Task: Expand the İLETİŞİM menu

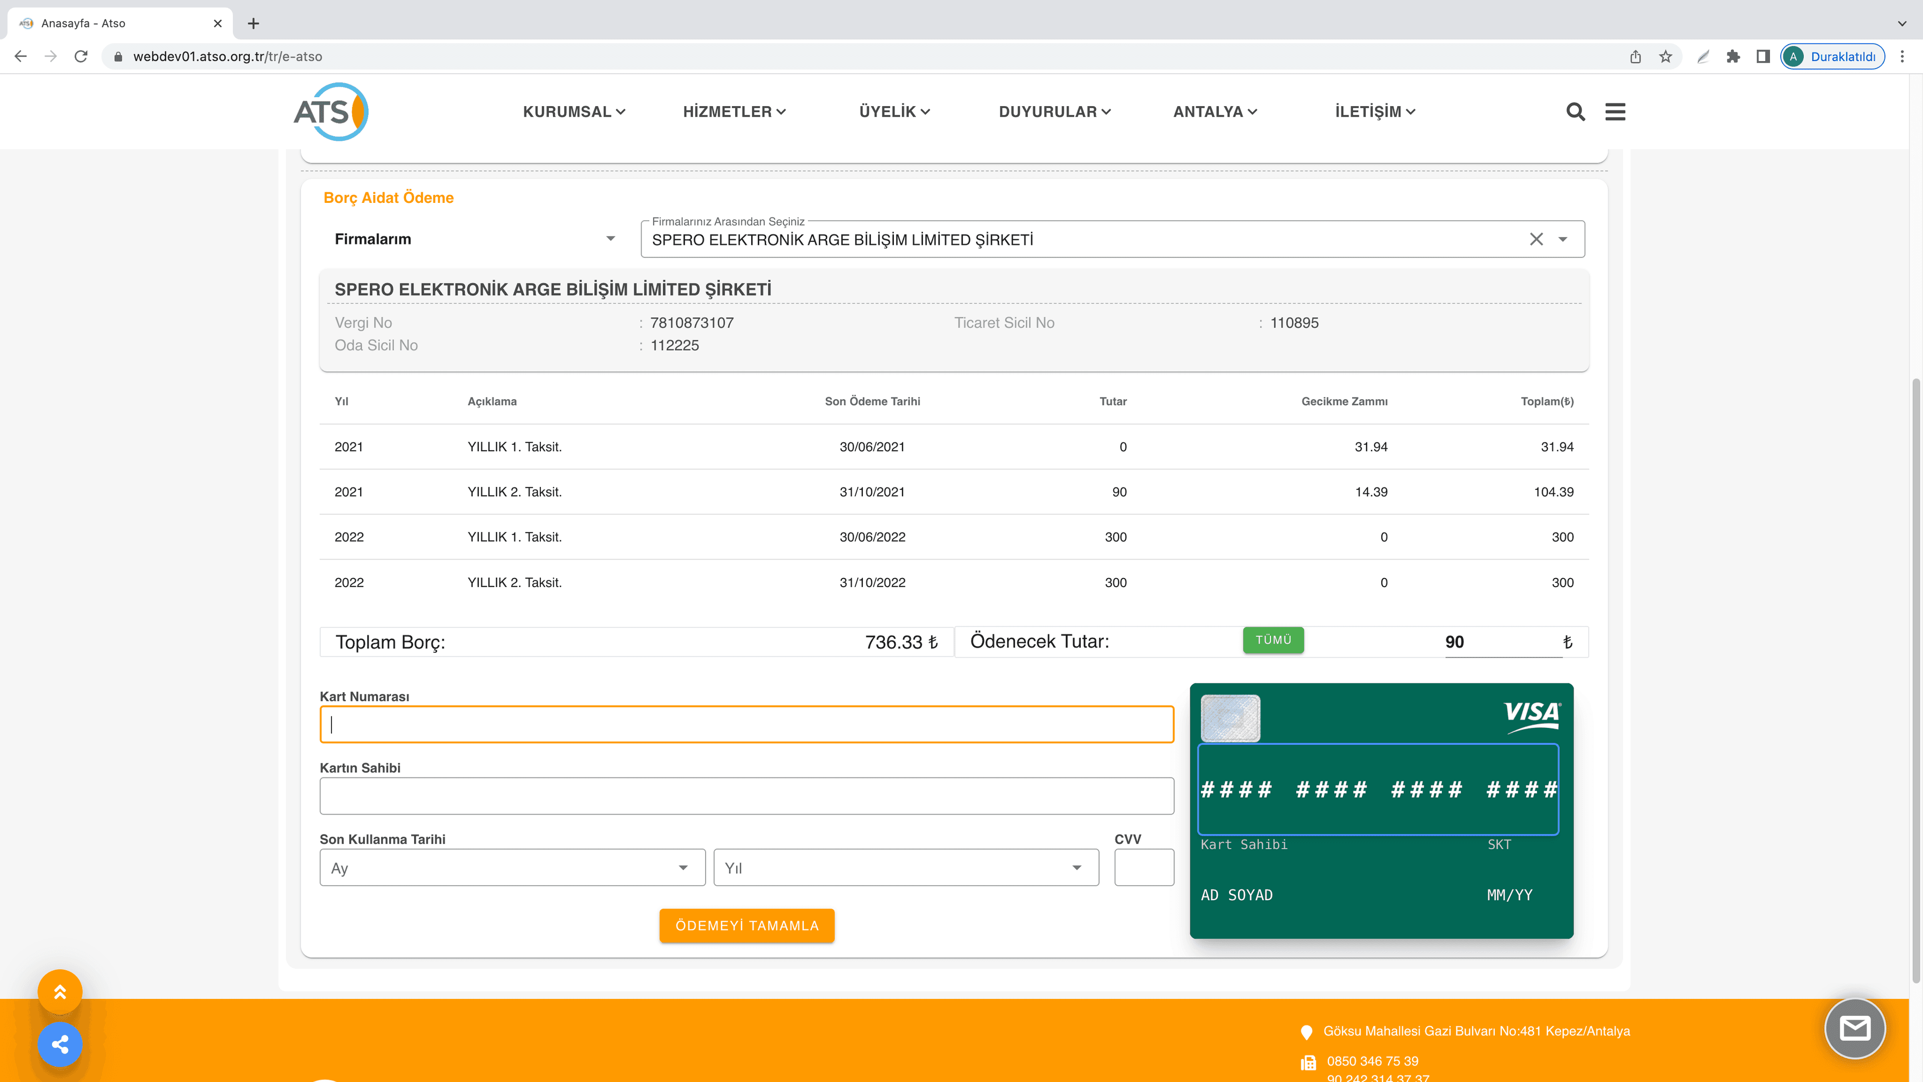Action: tap(1375, 111)
